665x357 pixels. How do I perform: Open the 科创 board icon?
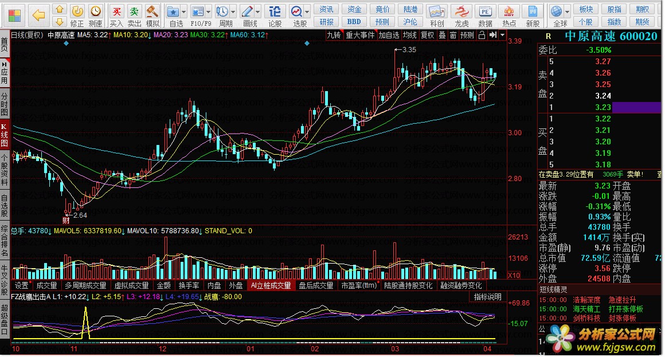[437, 11]
